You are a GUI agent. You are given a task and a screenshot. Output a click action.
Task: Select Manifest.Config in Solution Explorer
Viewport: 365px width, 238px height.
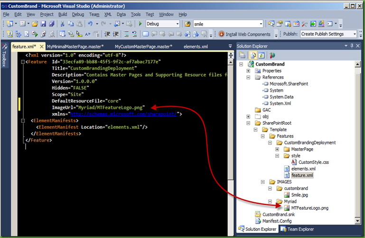click(x=277, y=221)
